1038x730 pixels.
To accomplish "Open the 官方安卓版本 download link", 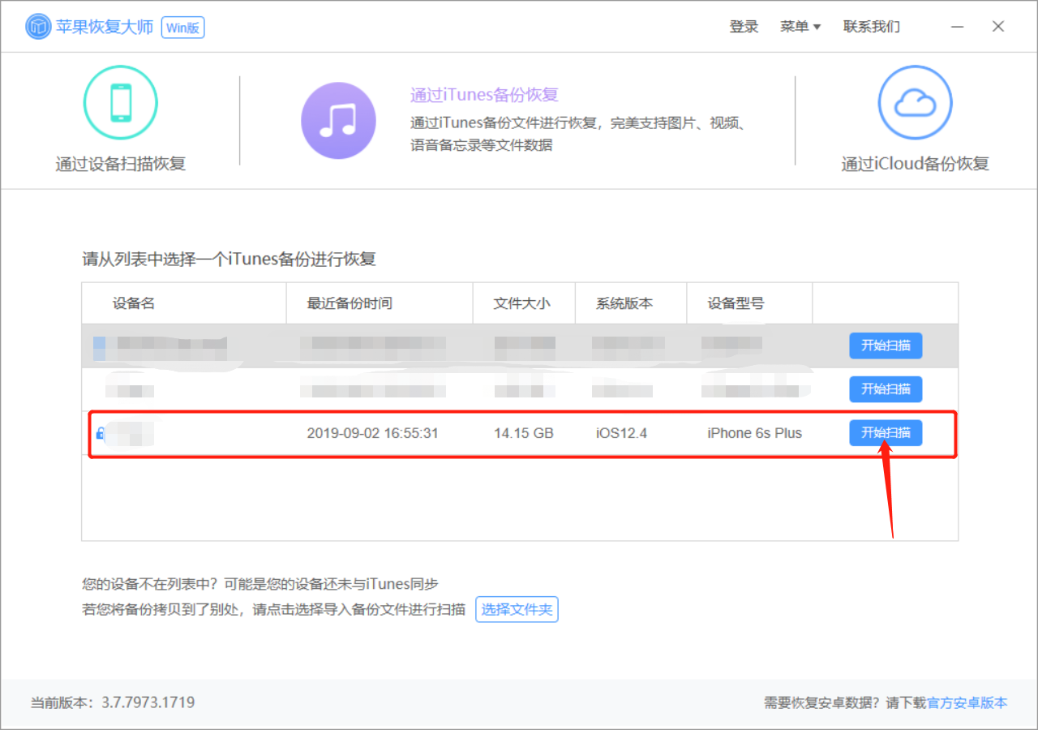I will coord(967,703).
